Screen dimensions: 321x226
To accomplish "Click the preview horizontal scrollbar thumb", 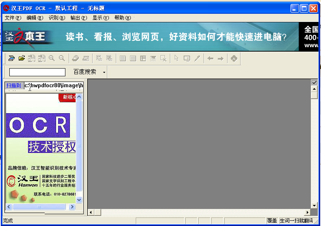I will click(x=39, y=207).
